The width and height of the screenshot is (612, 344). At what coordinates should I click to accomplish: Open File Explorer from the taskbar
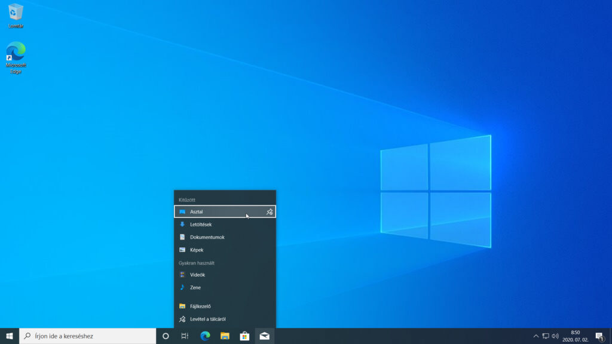point(225,336)
